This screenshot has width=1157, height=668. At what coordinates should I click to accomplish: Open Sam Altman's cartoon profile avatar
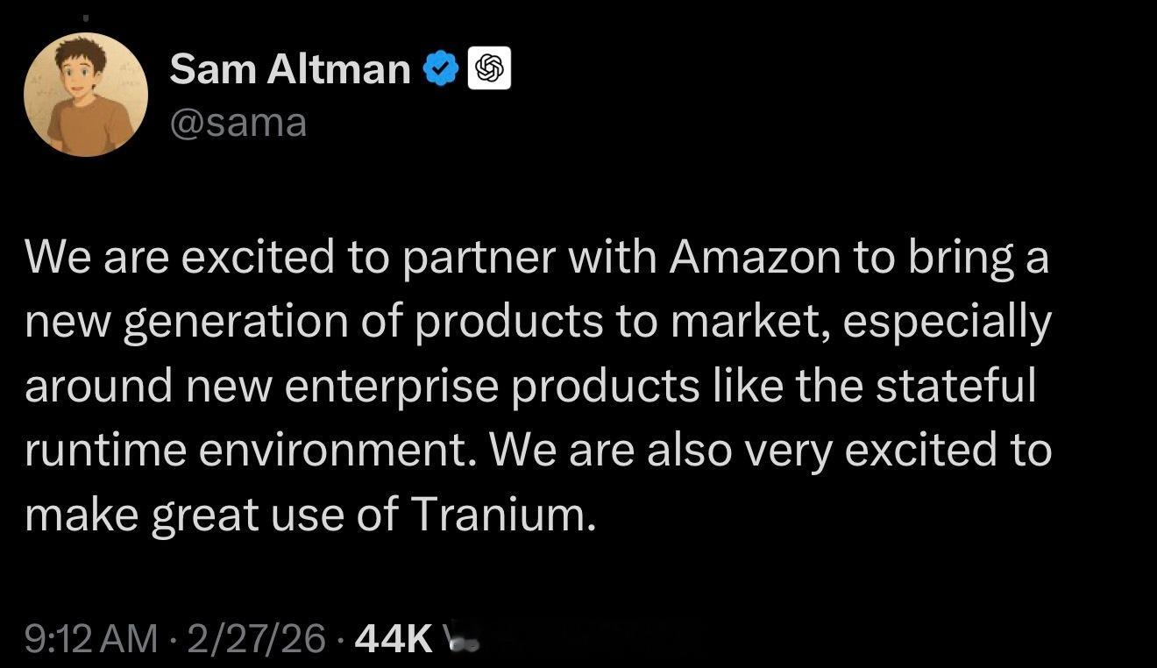(86, 95)
